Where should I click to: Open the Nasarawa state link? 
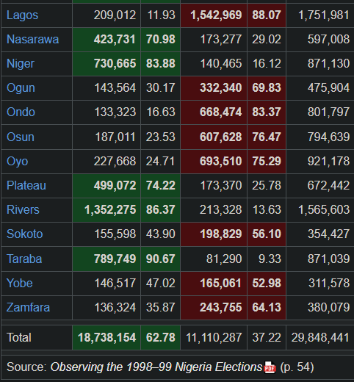click(x=32, y=39)
